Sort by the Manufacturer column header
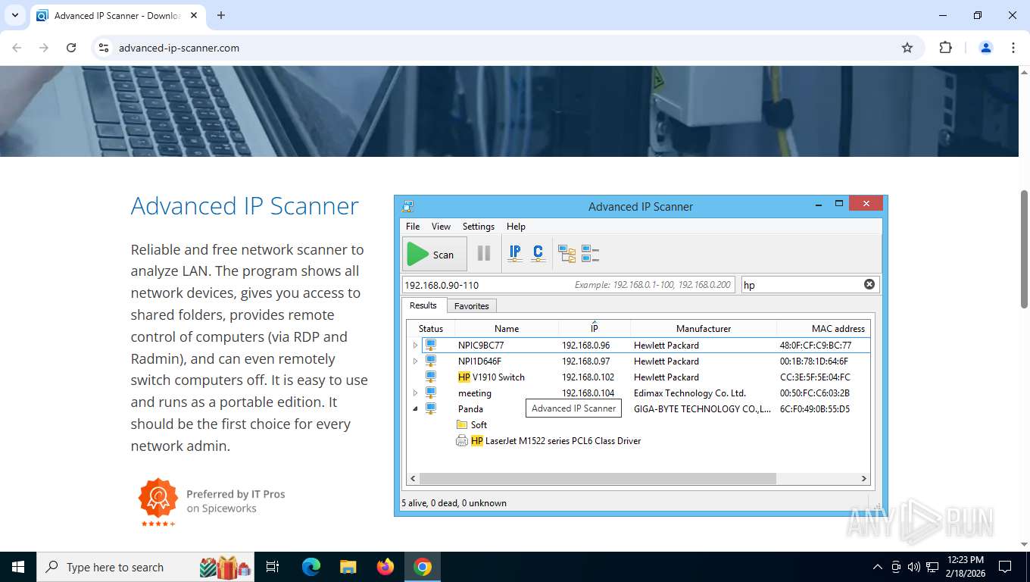The height and width of the screenshot is (582, 1030). [x=704, y=328]
